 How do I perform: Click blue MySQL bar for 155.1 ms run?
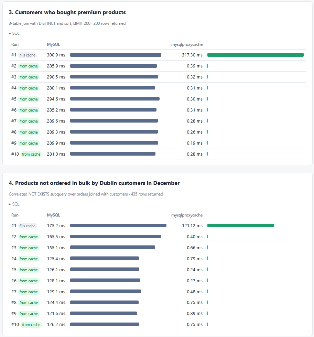112,248
